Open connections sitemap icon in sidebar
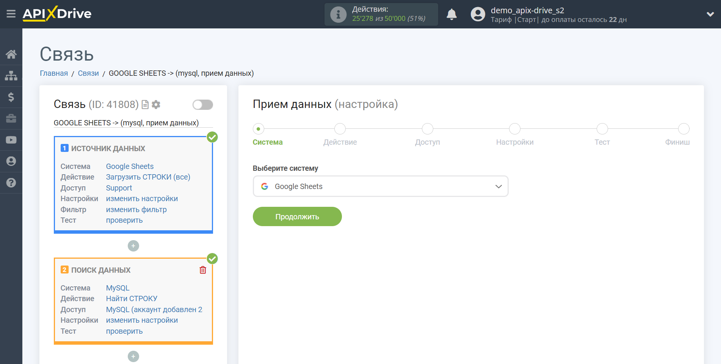The image size is (721, 364). pyautogui.click(x=11, y=76)
